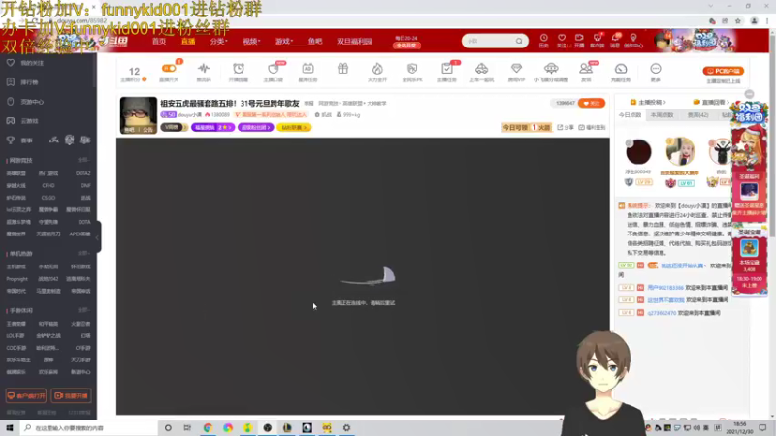Toggle the orange 直播开关 live switch

169,68
